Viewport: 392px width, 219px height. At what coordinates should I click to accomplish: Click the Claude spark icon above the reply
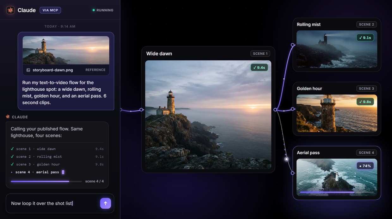8,117
